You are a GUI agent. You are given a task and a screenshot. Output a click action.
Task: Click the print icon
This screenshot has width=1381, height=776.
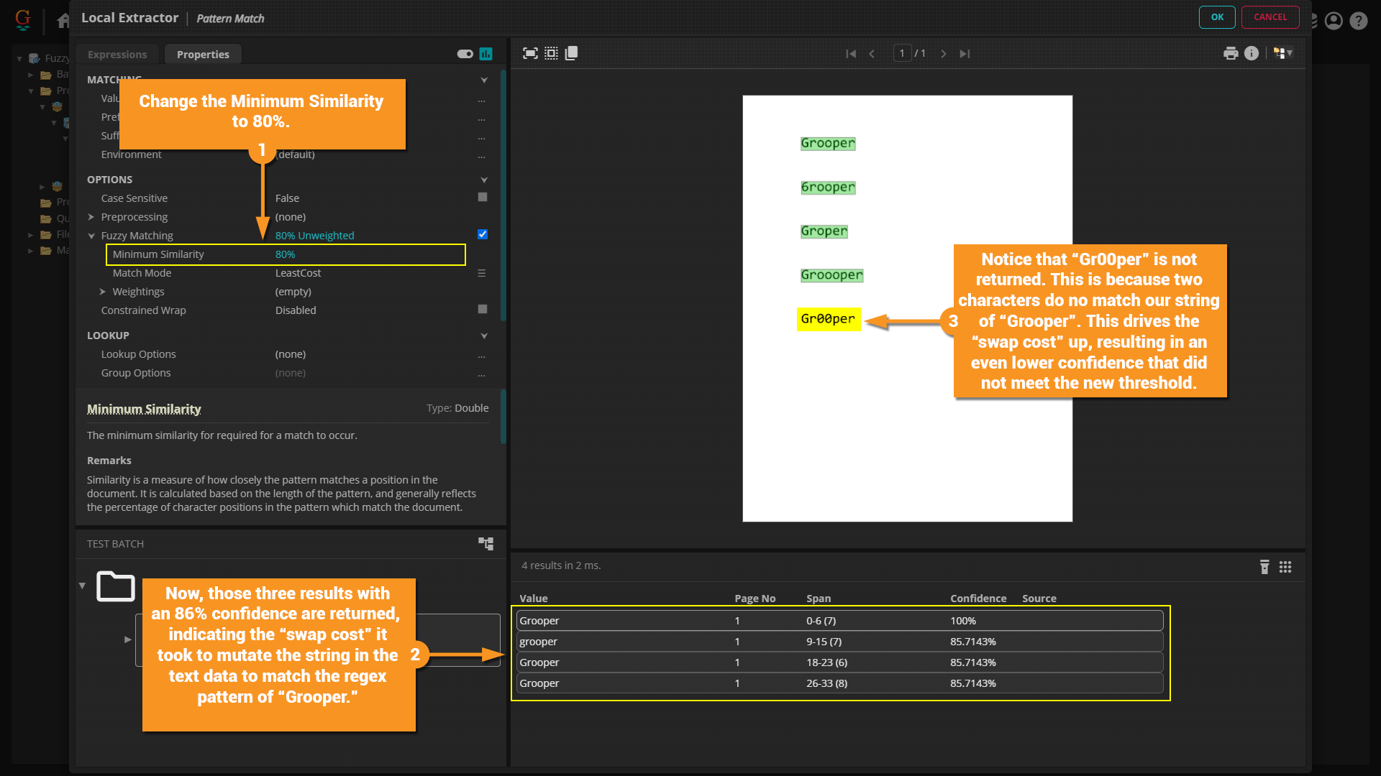point(1231,53)
